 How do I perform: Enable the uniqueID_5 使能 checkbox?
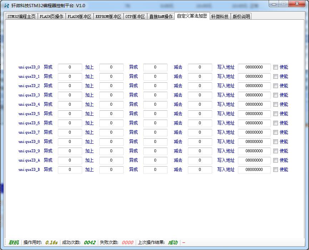[x=275, y=114]
